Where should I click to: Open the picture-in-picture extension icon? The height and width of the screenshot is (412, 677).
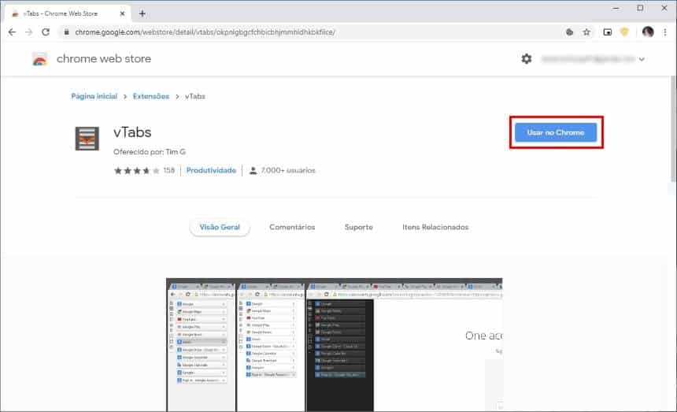pyautogui.click(x=608, y=32)
